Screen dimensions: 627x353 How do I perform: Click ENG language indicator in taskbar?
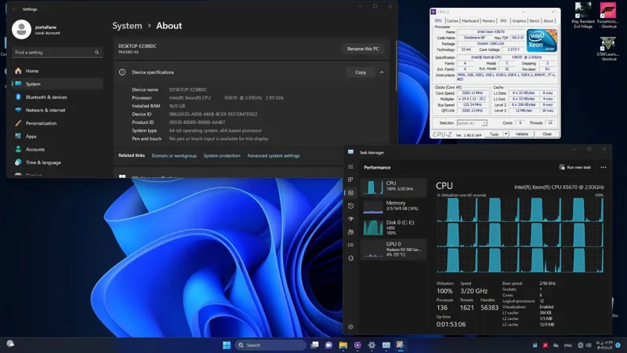[x=567, y=345]
